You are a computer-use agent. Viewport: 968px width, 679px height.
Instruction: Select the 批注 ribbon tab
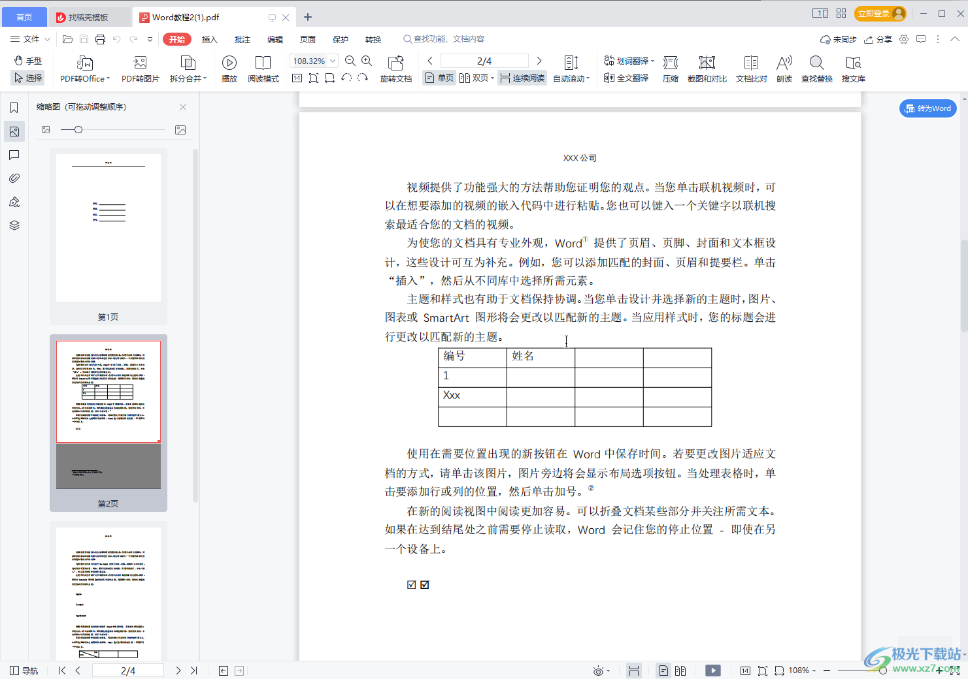coord(242,39)
